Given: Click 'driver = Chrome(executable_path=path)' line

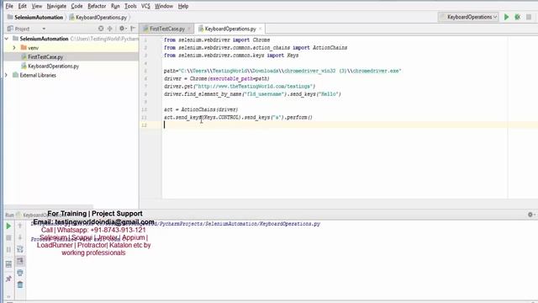Looking at the screenshot, I should tap(217, 78).
